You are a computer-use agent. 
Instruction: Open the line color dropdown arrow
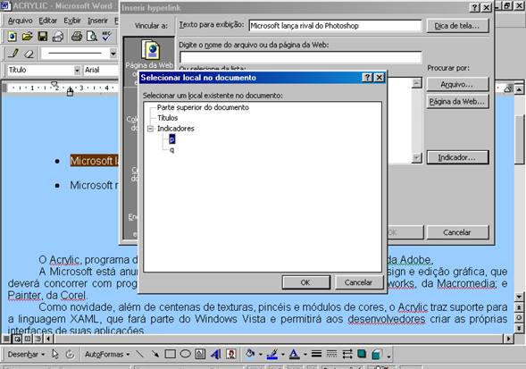coord(283,354)
